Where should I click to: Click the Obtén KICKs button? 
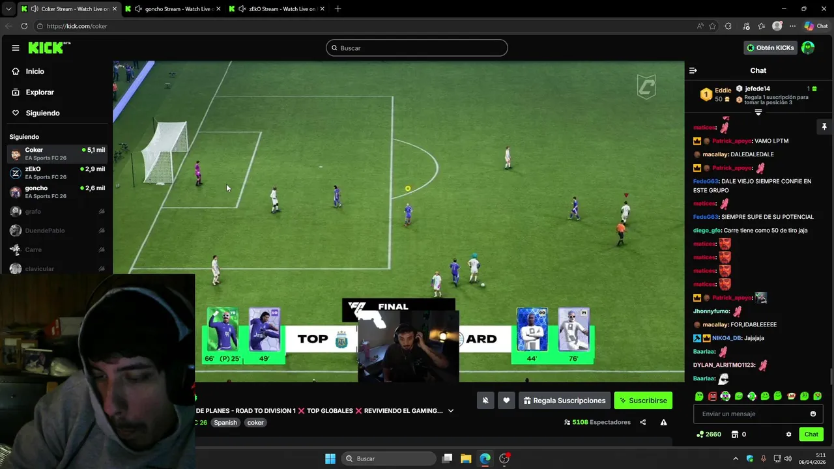click(x=770, y=48)
